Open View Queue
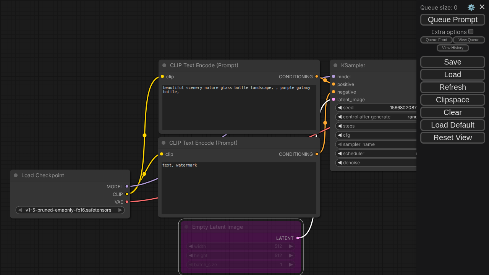Viewport: 489px width, 275px height. [x=468, y=40]
